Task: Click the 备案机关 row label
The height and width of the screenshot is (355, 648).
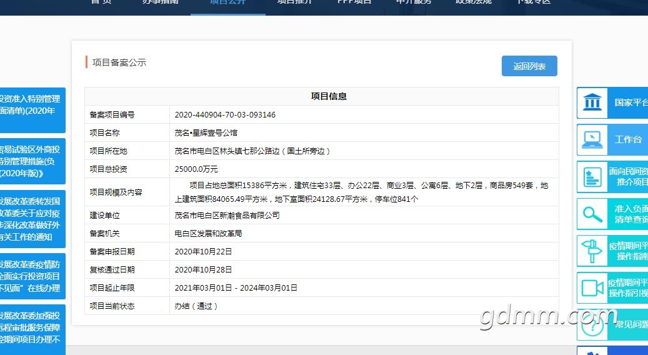Action: [104, 234]
